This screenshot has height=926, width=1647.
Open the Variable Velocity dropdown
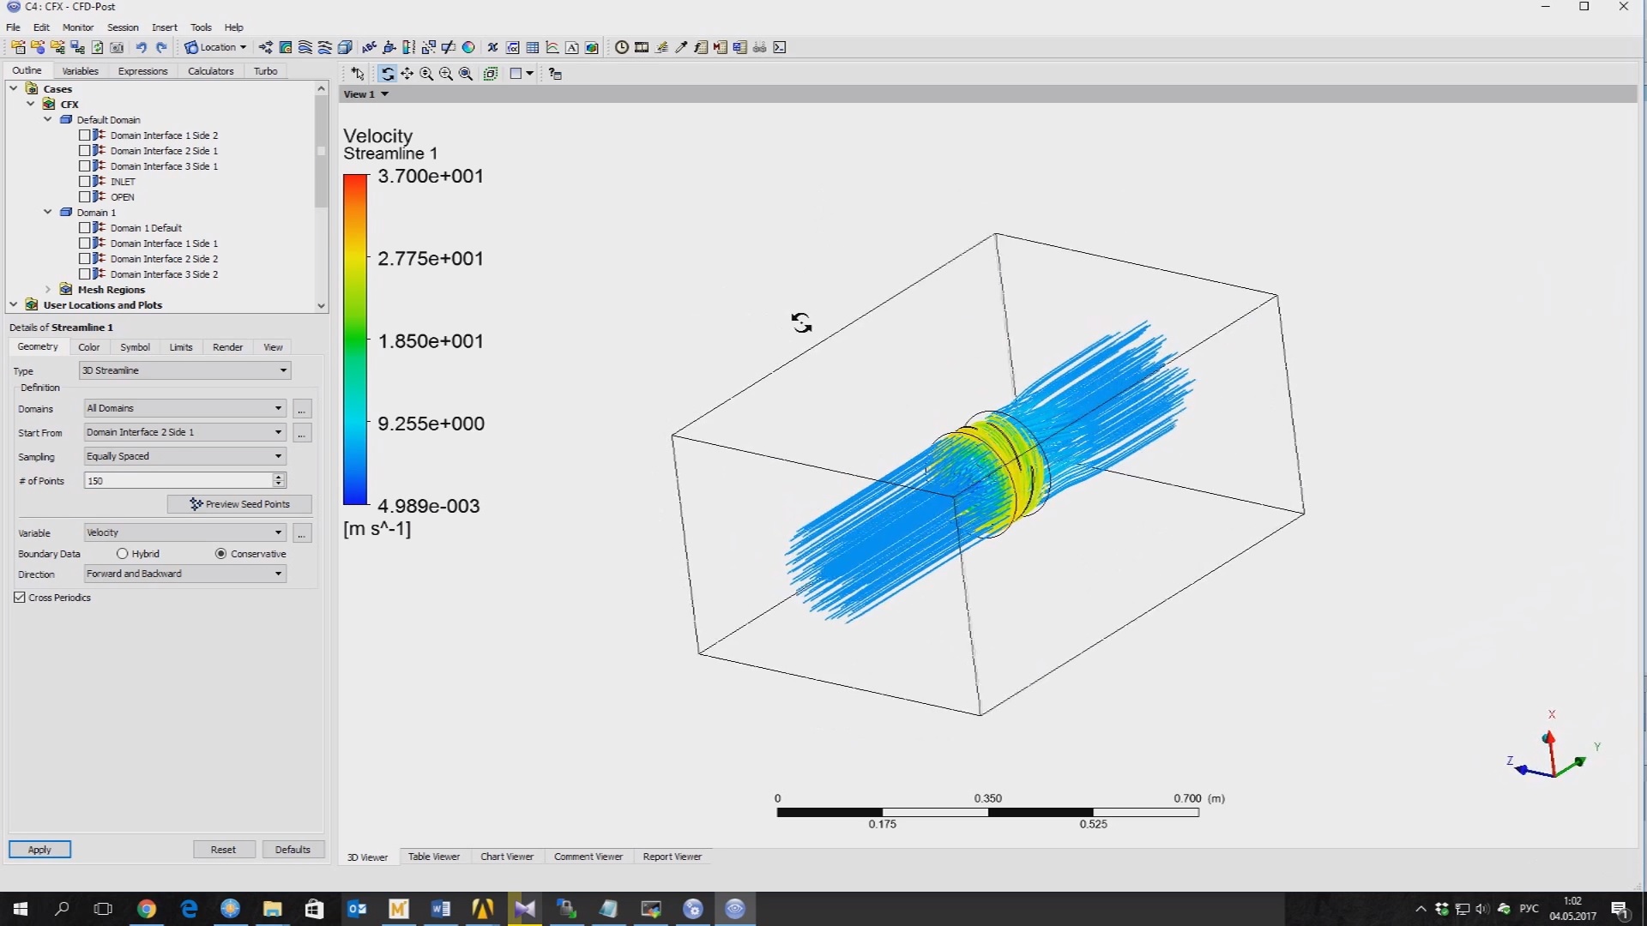pos(185,532)
